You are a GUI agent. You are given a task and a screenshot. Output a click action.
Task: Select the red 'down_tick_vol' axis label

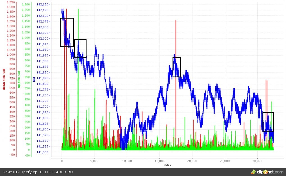pos(4,79)
